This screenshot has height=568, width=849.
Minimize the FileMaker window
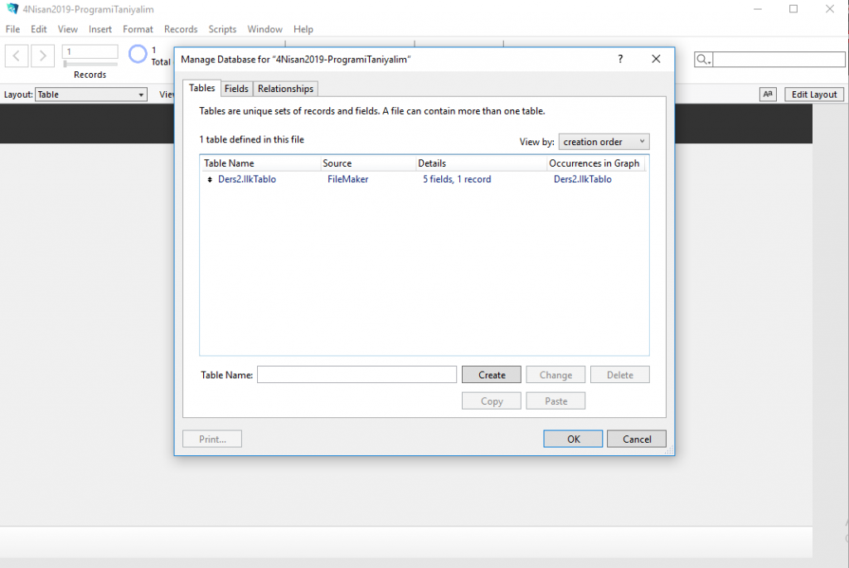758,9
